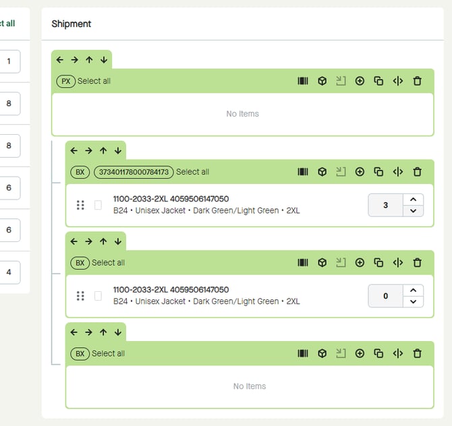Click the 373401178000784173 code badge

(134, 172)
